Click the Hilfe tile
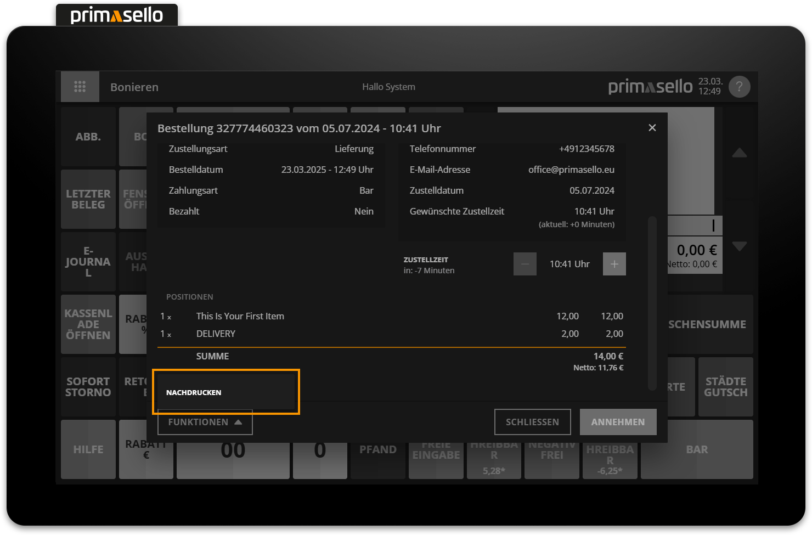812x535 pixels. 88,449
